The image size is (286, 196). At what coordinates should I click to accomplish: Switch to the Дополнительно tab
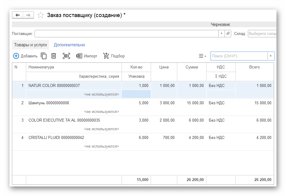(69, 45)
